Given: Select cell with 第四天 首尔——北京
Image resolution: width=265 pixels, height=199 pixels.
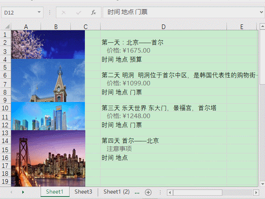Looking at the screenshot, I should [x=164, y=141].
